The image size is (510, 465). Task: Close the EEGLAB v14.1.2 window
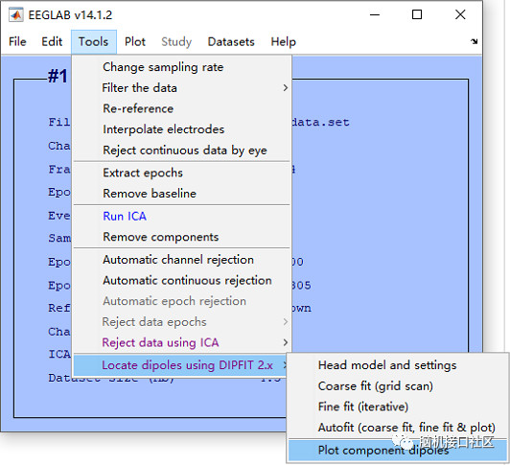pyautogui.click(x=460, y=14)
